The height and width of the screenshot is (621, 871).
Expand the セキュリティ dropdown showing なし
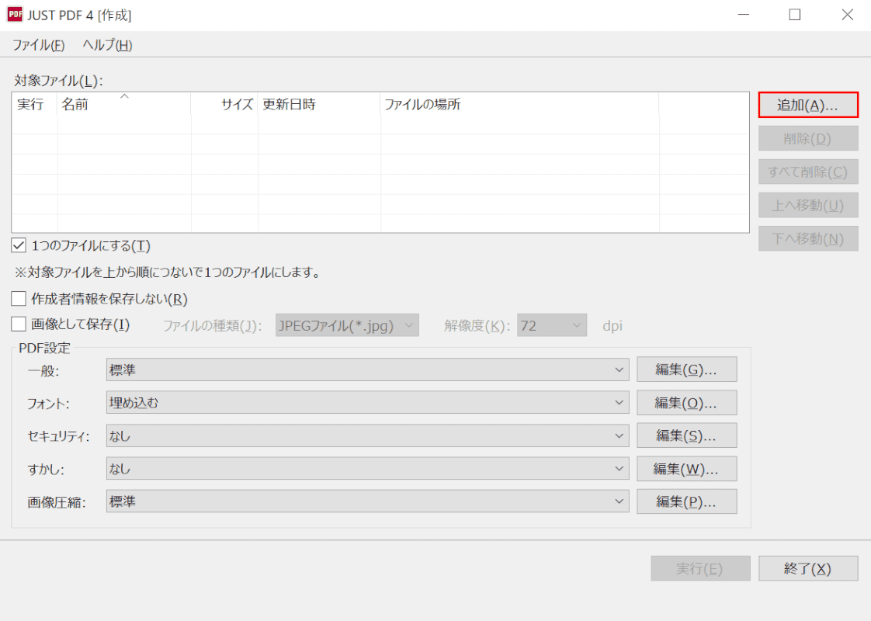click(x=367, y=436)
